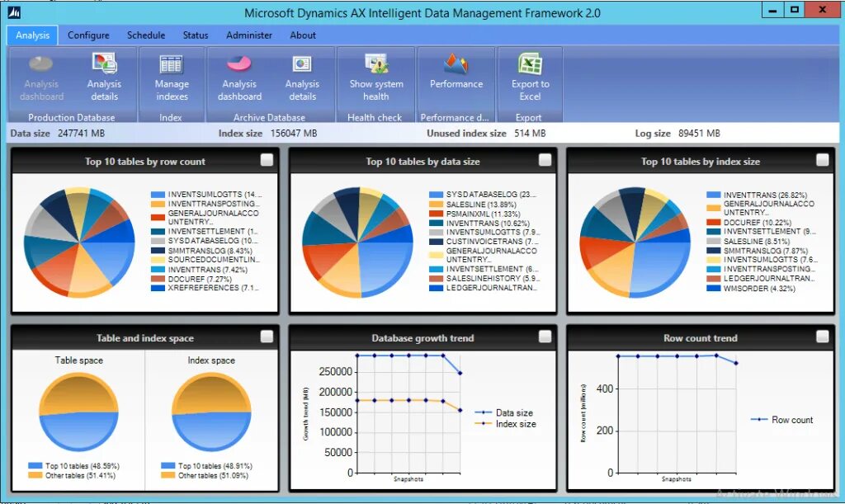The image size is (845, 504).
Task: Click the Table space pie chart
Action: pyautogui.click(x=78, y=412)
